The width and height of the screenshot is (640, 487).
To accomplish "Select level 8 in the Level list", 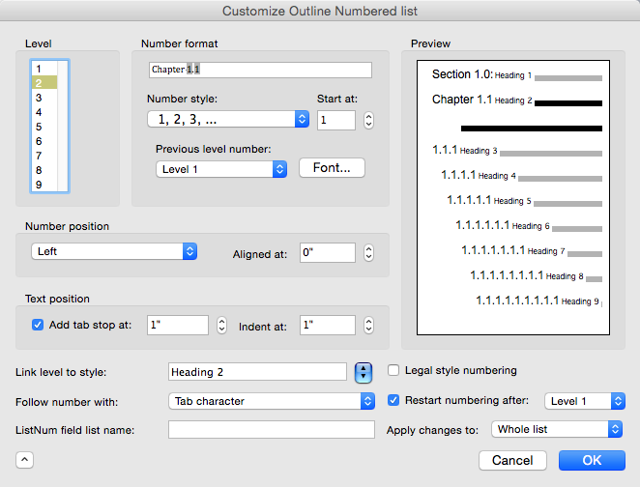I will [44, 170].
